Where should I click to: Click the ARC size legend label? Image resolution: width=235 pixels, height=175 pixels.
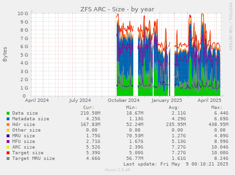(24, 147)
